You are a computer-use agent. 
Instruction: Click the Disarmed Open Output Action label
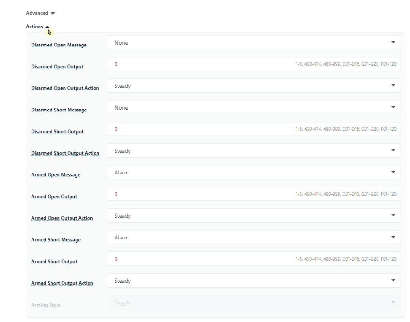(x=65, y=88)
